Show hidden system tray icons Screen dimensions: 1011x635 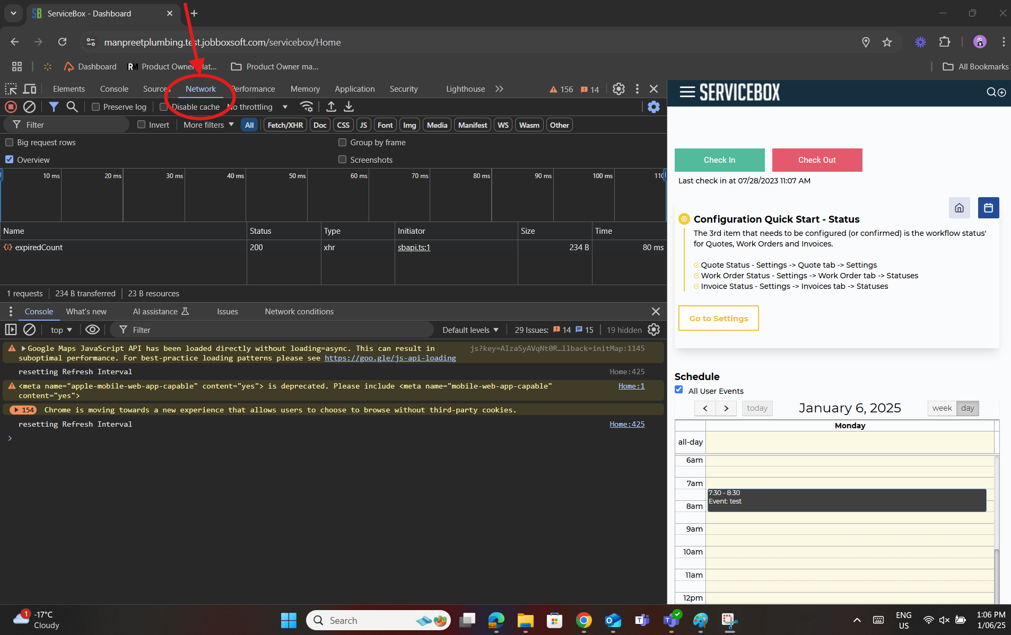(x=857, y=620)
